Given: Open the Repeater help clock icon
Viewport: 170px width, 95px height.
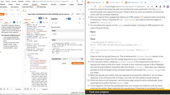Looking at the screenshot, I should click(83, 14).
